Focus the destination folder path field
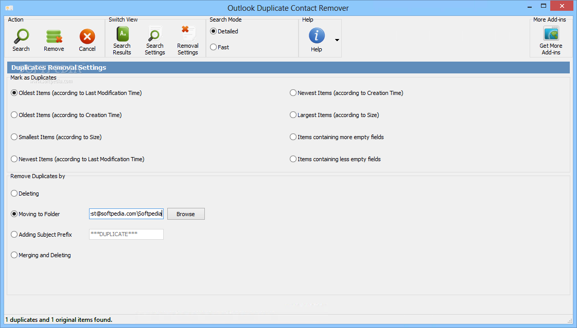 pos(126,214)
